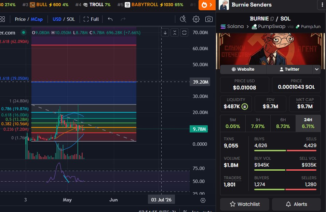Select the 24H stats tab
Screen dimensions: 326x212
click(308, 123)
